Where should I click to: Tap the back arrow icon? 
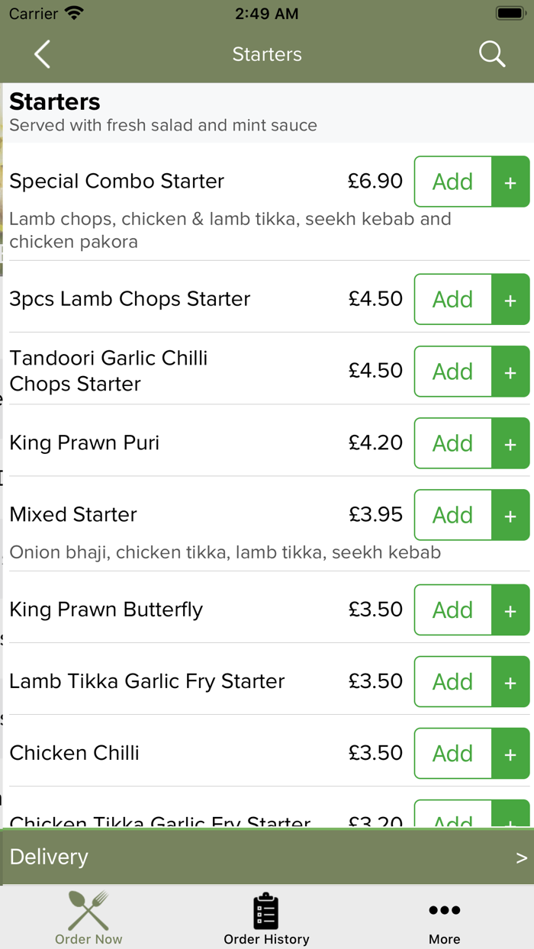(x=43, y=54)
